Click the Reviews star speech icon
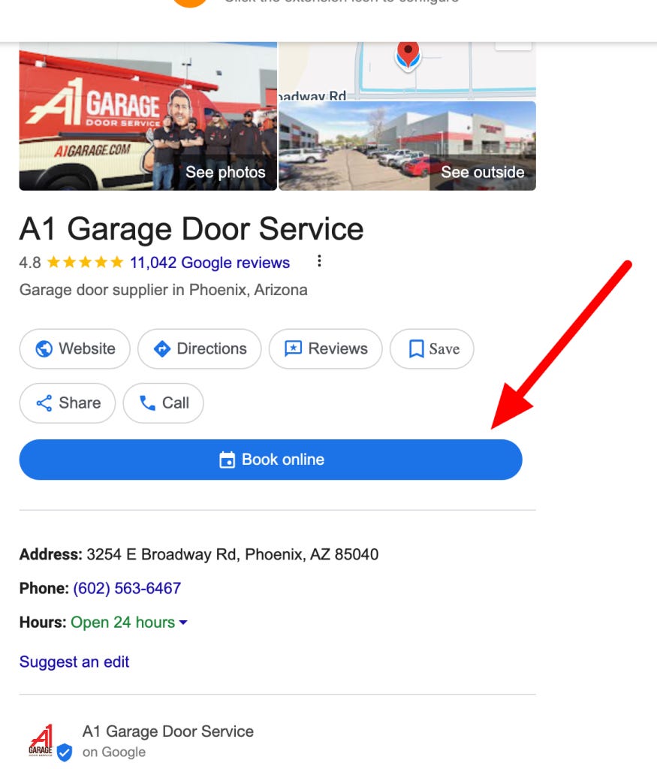The width and height of the screenshot is (657, 769). point(293,348)
